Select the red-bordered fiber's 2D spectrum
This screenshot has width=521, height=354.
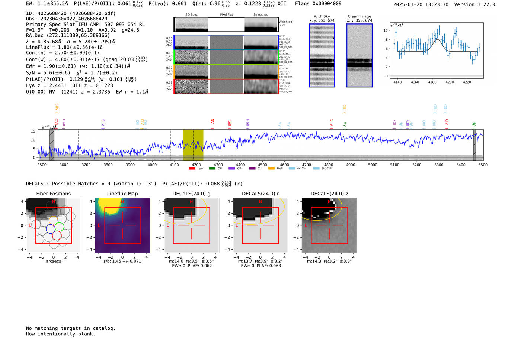191,86
